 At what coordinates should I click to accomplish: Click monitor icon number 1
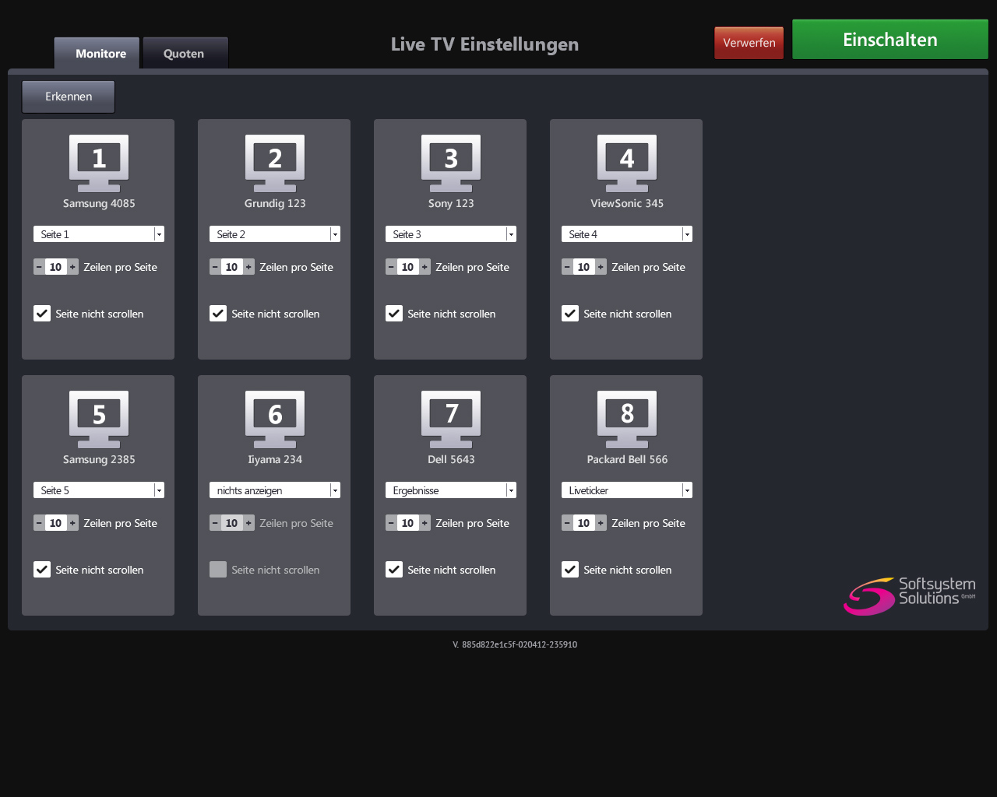[99, 163]
